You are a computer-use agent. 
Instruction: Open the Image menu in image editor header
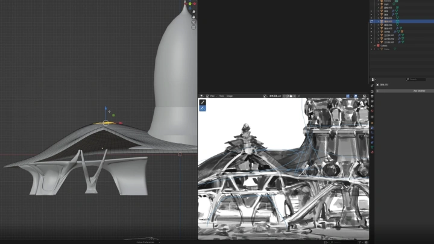[x=230, y=96]
